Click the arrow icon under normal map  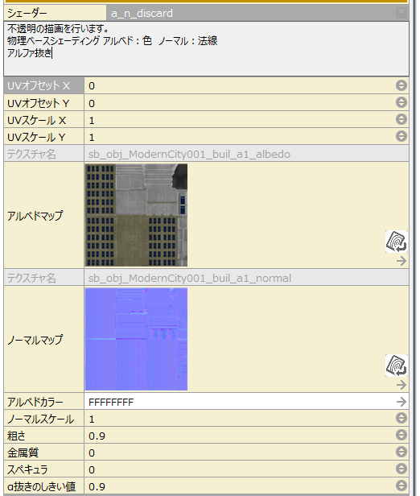tap(401, 385)
